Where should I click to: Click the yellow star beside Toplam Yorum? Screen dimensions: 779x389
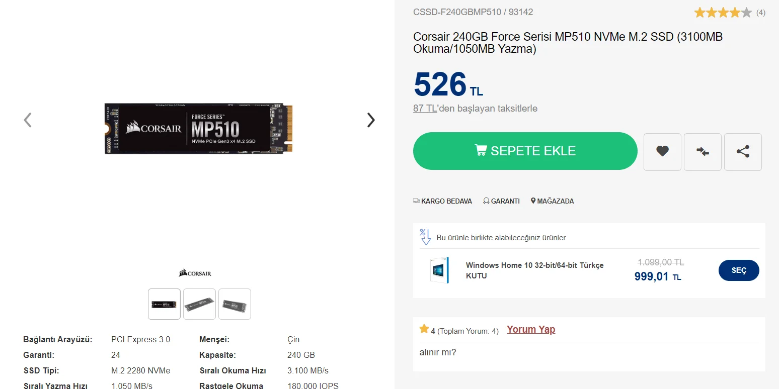point(424,329)
